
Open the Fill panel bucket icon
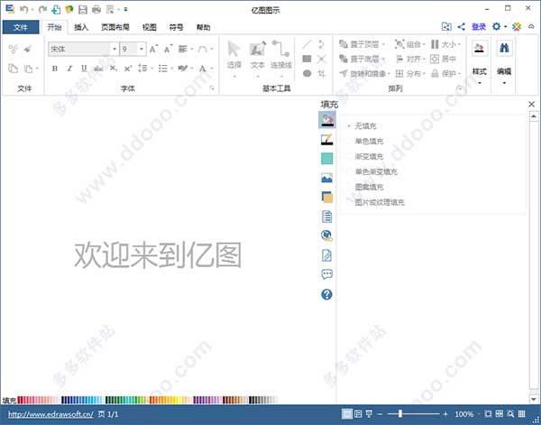326,119
